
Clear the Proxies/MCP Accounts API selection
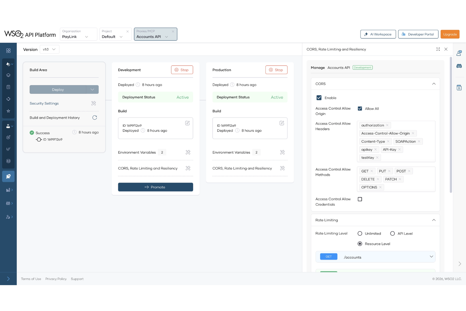(x=173, y=31)
